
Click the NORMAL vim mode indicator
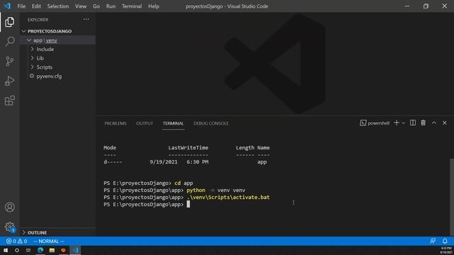49,241
